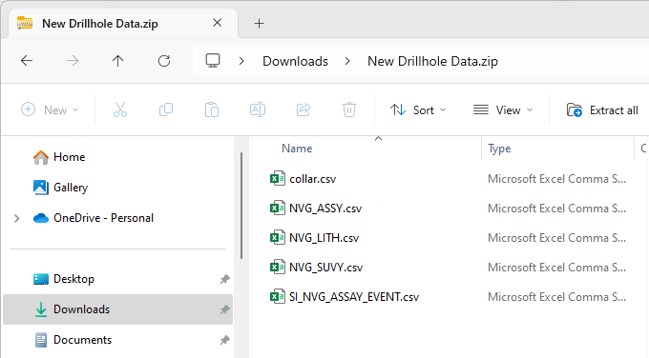
Task: Open the New item dropdown
Action: [x=50, y=110]
